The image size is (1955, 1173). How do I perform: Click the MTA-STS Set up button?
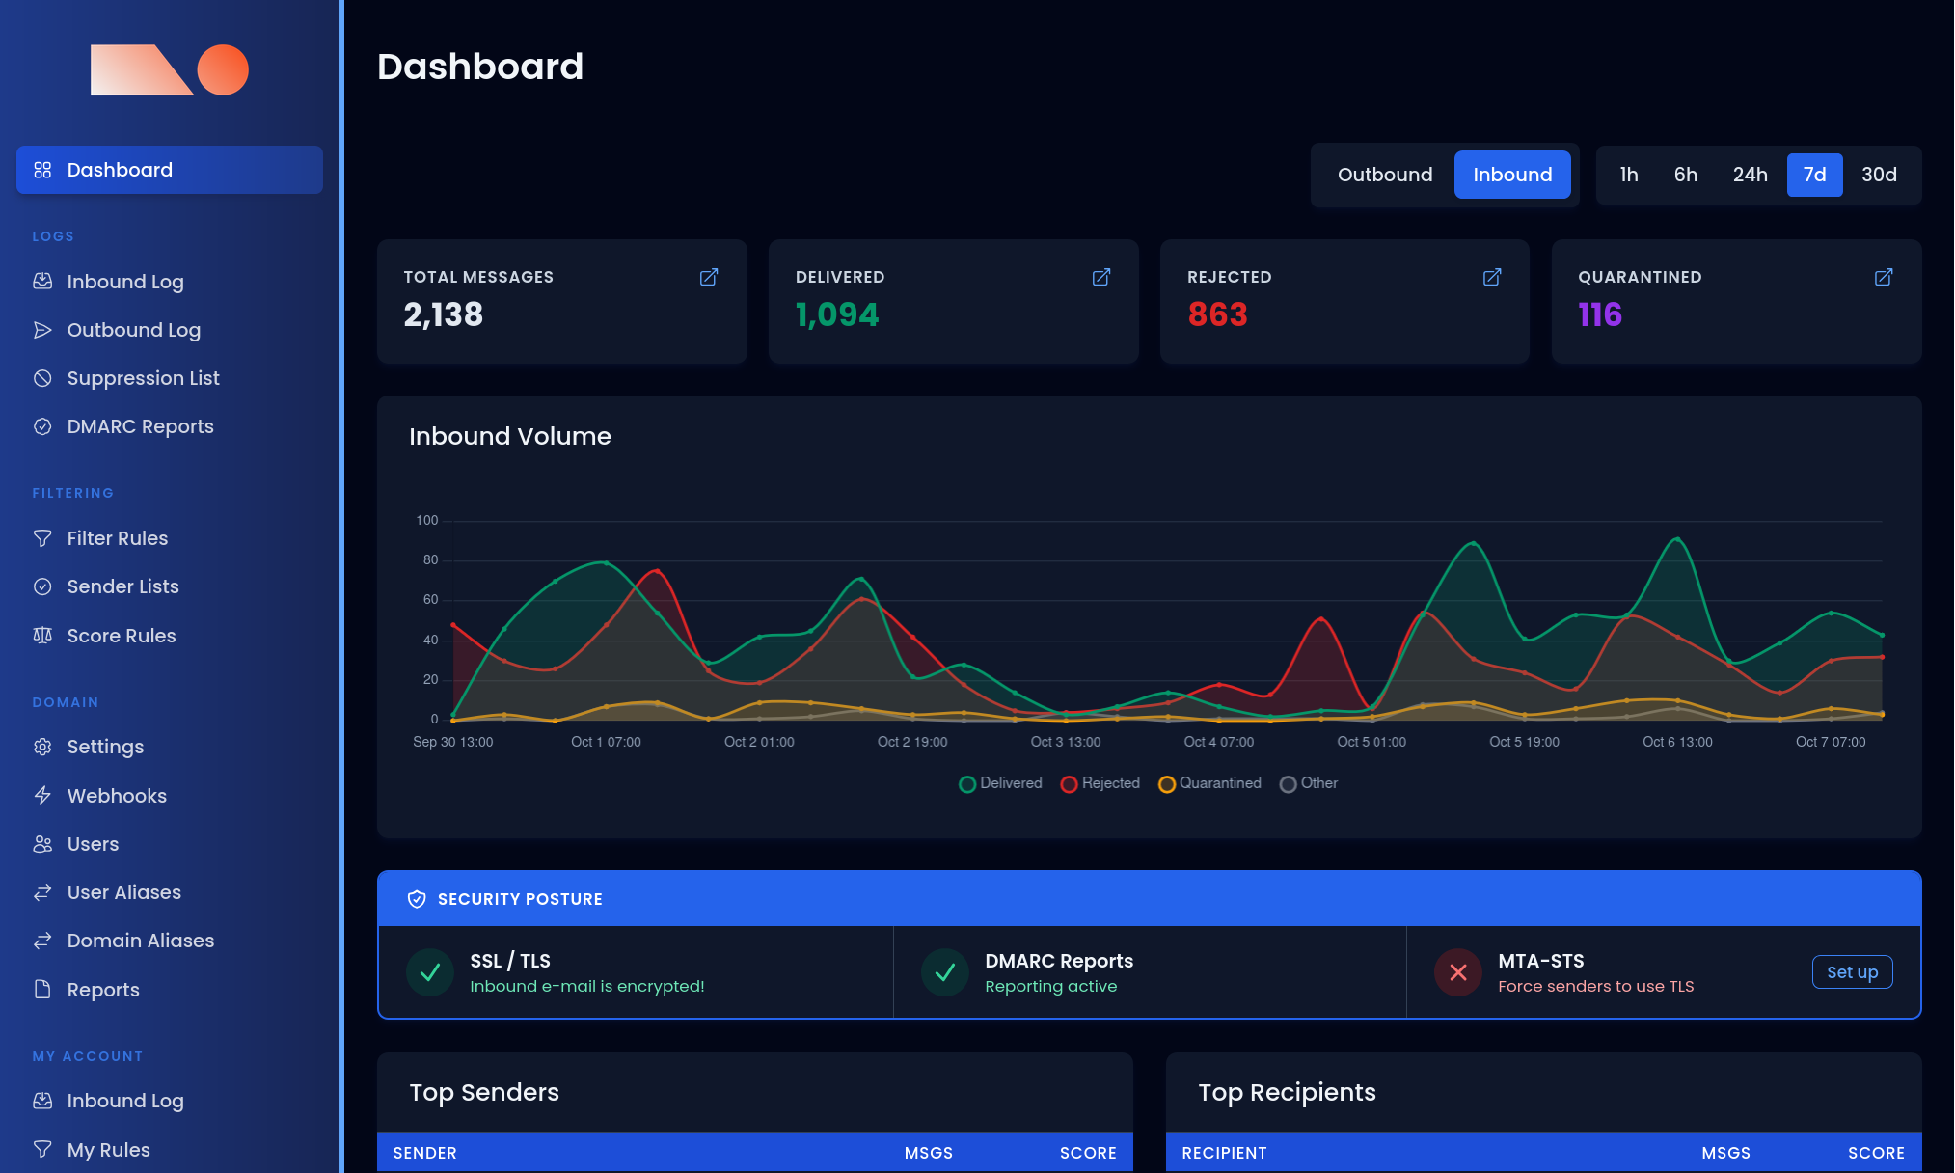(x=1852, y=972)
